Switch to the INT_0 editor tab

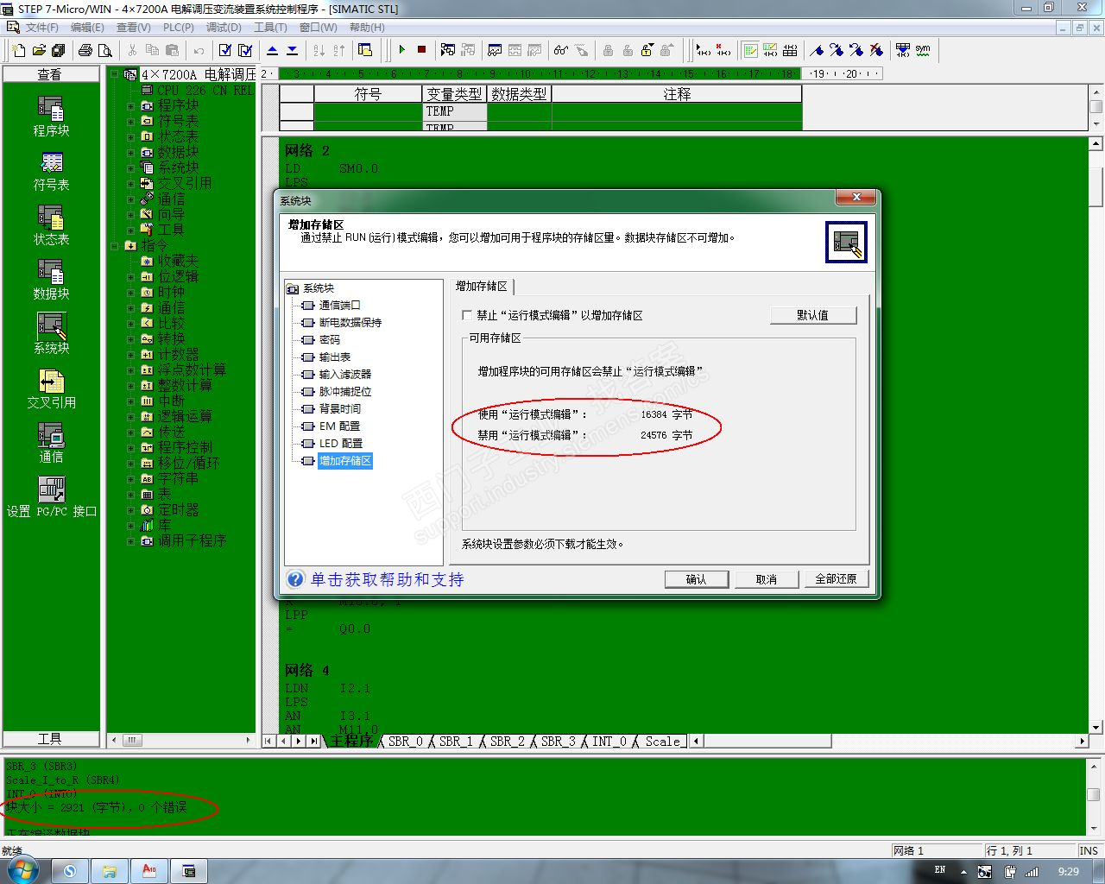coord(609,741)
